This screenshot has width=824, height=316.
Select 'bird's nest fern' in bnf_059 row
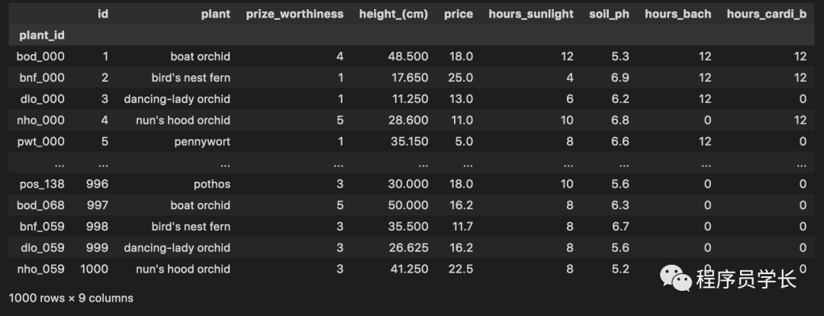pyautogui.click(x=191, y=227)
